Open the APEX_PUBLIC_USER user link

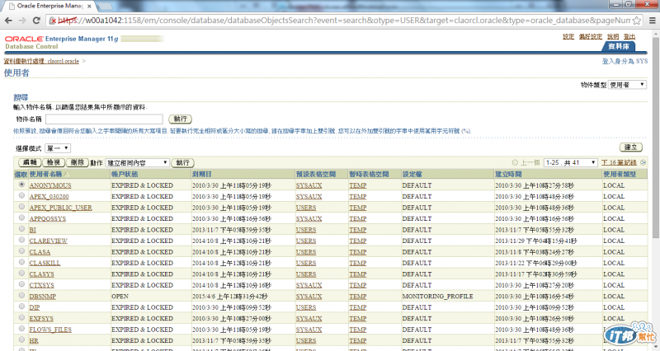(x=60, y=208)
